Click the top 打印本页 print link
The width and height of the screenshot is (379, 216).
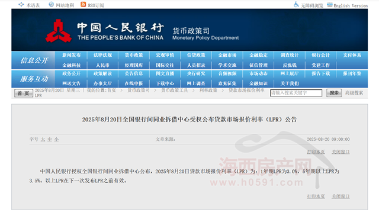316,152
